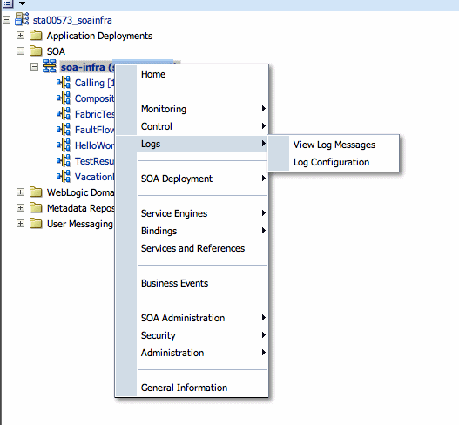Expand the WebLogic Domain folder
Image resolution: width=459 pixels, height=425 pixels.
pos(20,192)
